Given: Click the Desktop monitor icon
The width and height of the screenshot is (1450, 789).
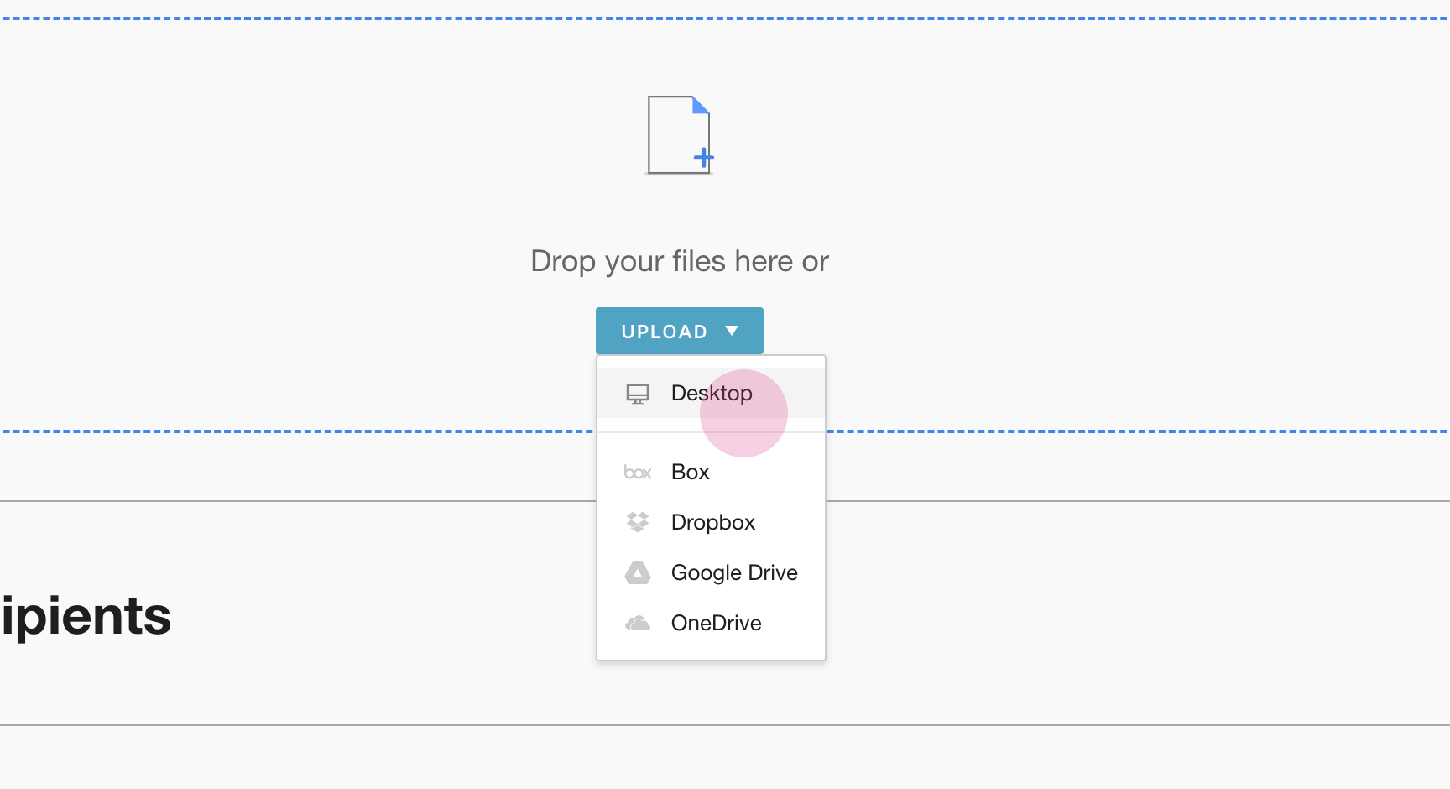Looking at the screenshot, I should [638, 394].
